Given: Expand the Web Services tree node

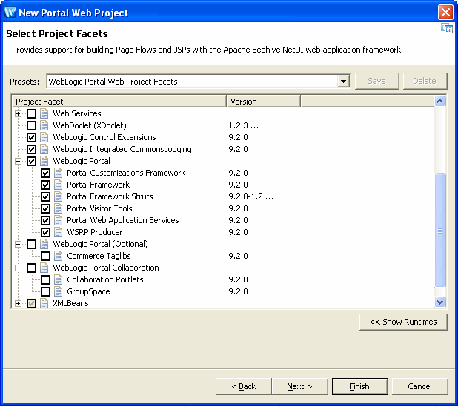Looking at the screenshot, I should (18, 113).
